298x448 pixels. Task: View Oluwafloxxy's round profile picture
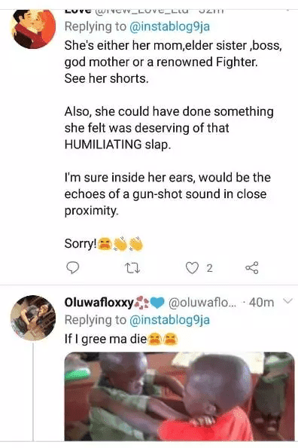[33, 318]
